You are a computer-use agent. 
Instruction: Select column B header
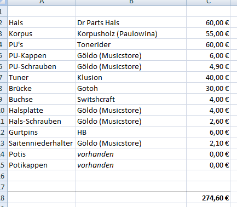[x=131, y=3]
